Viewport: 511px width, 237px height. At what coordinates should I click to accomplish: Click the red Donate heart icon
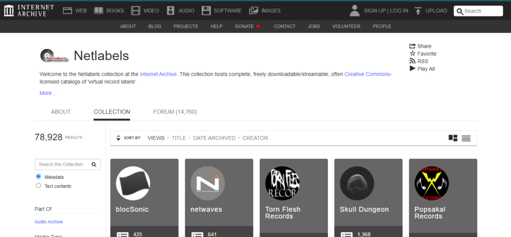point(258,27)
